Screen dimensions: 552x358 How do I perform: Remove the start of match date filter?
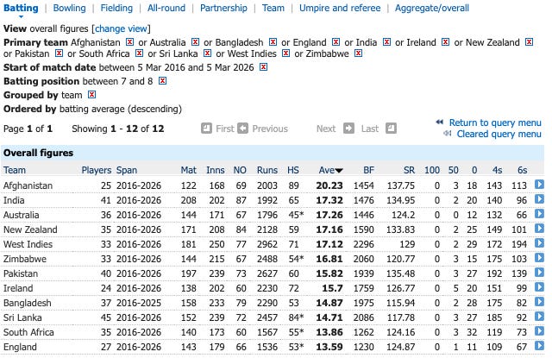263,67
